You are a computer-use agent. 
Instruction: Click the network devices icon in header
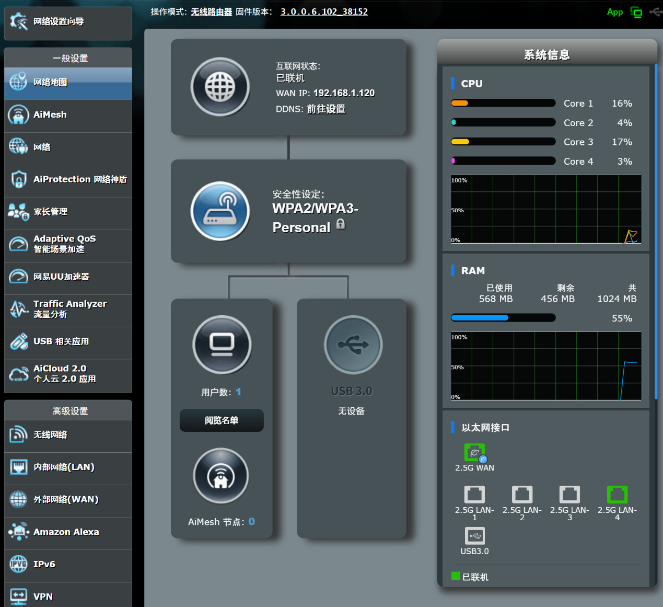coord(636,12)
